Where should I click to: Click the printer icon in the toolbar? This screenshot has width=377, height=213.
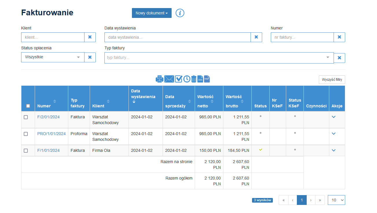(159, 79)
